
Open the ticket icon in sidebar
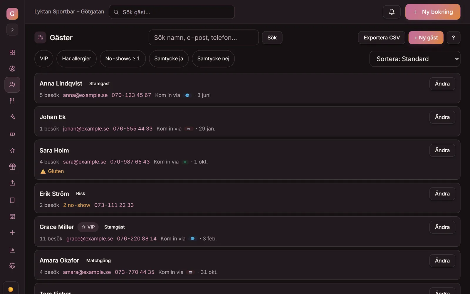tap(12, 134)
